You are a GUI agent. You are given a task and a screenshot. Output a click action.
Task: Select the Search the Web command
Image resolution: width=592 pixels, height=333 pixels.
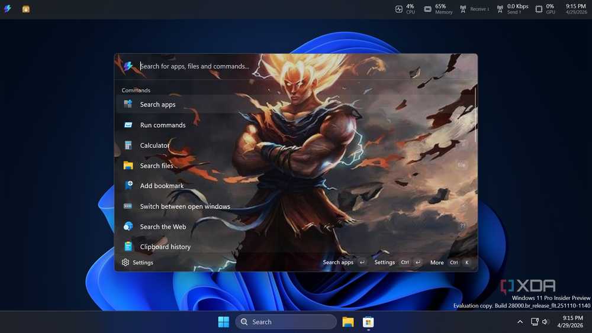295,227
